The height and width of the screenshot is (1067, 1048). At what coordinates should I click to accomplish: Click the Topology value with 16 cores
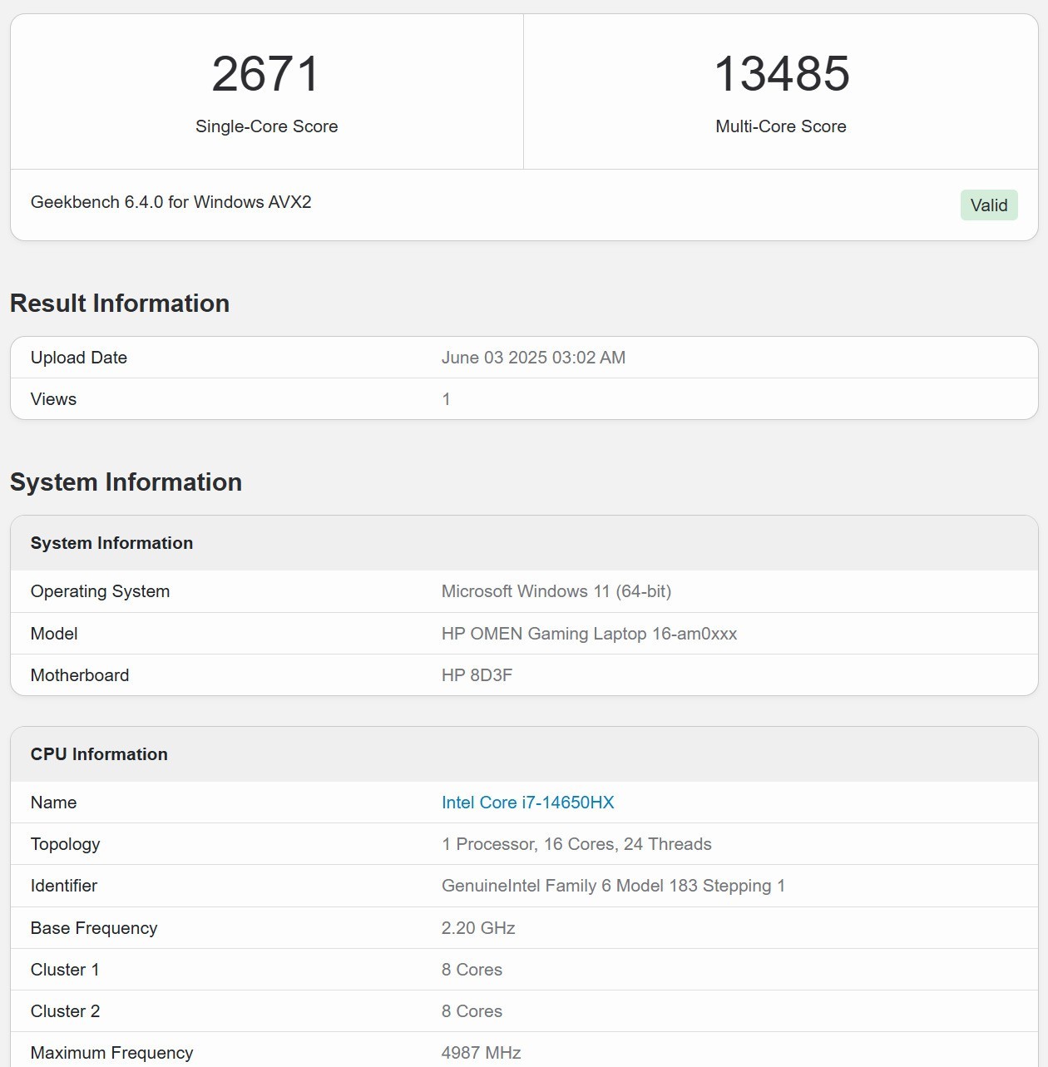click(576, 844)
